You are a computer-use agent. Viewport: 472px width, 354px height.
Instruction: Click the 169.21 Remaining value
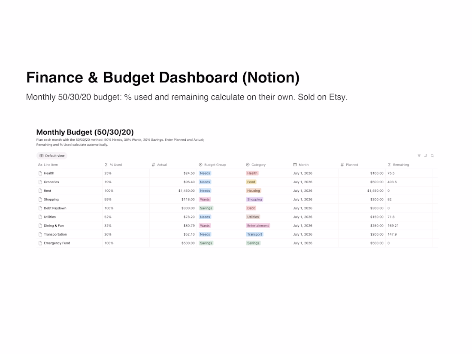pyautogui.click(x=393, y=226)
